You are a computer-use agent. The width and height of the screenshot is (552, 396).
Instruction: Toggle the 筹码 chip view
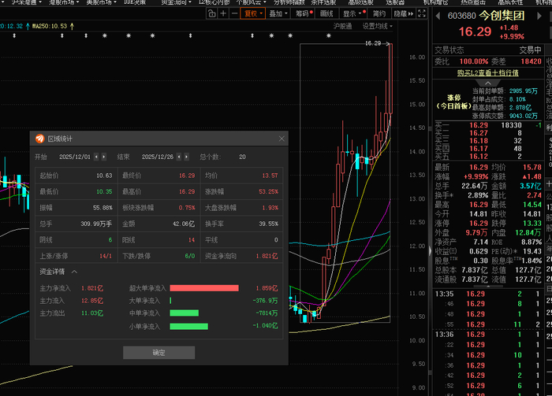tap(304, 13)
